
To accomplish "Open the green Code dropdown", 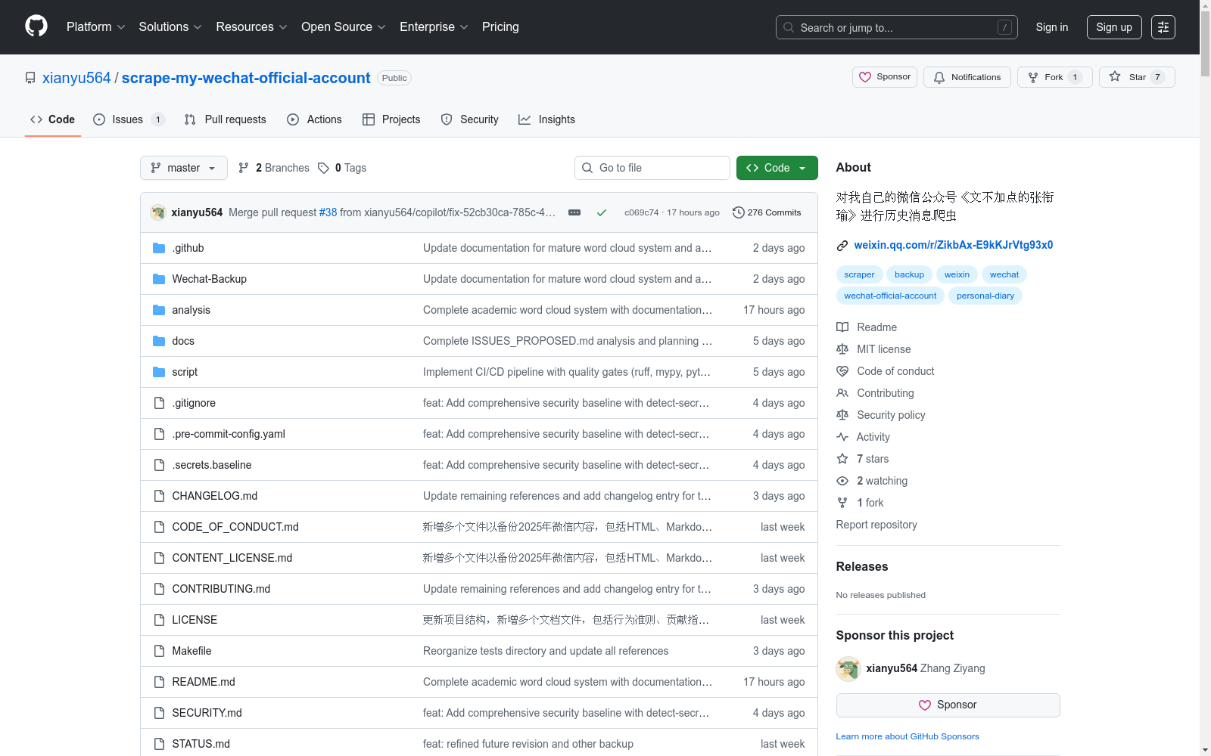I will click(777, 168).
